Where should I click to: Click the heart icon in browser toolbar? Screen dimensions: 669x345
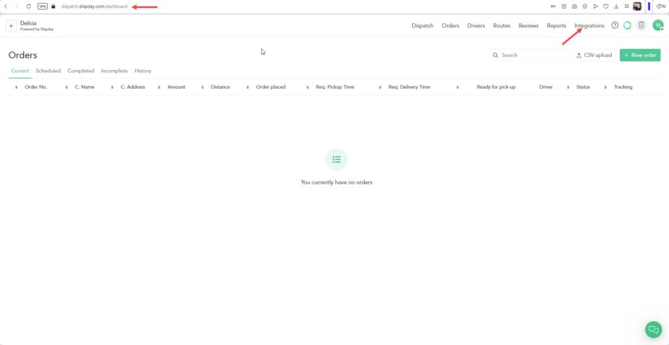(605, 6)
